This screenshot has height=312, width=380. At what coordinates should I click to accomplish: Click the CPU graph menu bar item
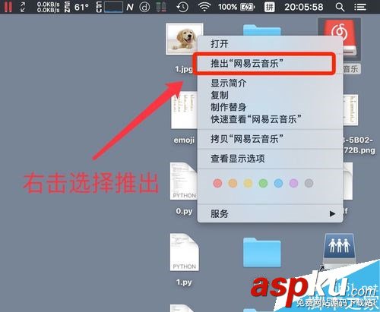pos(109,7)
